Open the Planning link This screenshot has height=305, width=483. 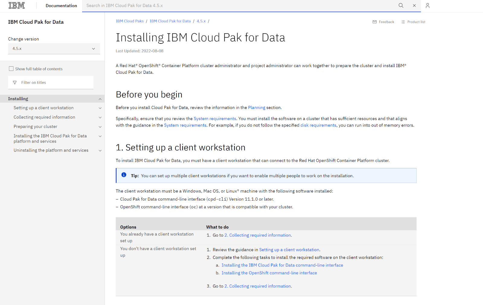click(x=256, y=108)
